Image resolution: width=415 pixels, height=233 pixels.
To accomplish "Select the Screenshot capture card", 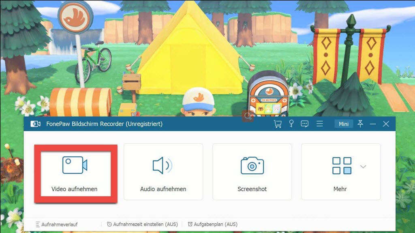I will [x=252, y=172].
